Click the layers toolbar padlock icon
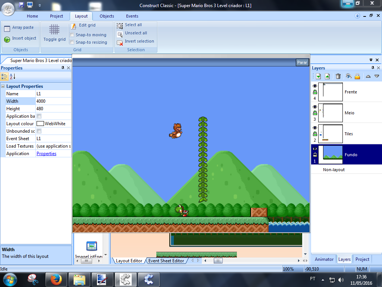This screenshot has width=382, height=287. click(x=357, y=76)
